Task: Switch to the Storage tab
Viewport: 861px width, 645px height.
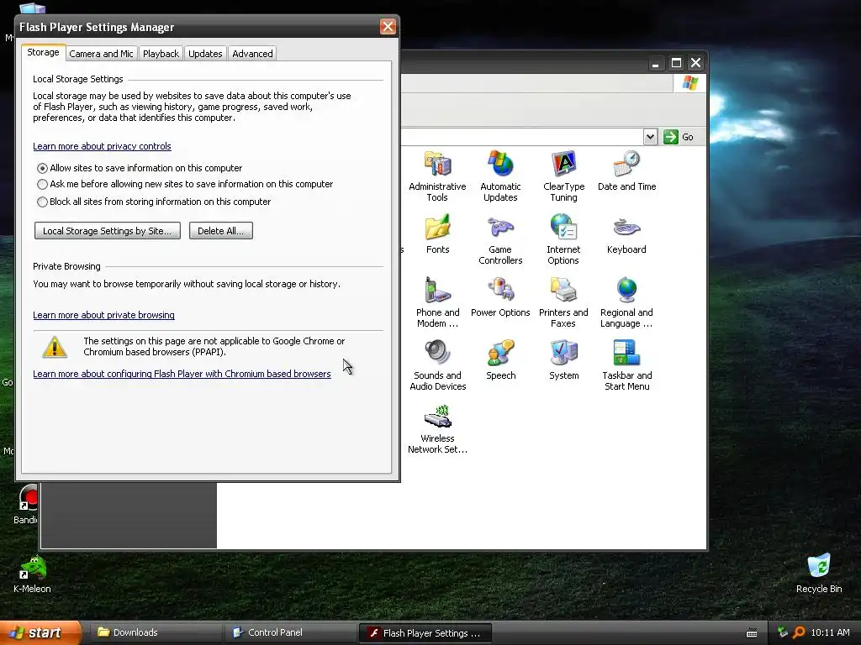Action: 43,53
